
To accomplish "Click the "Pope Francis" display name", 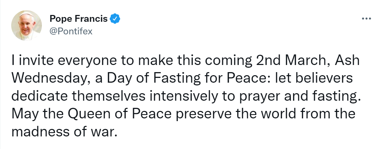I will tap(79, 19).
